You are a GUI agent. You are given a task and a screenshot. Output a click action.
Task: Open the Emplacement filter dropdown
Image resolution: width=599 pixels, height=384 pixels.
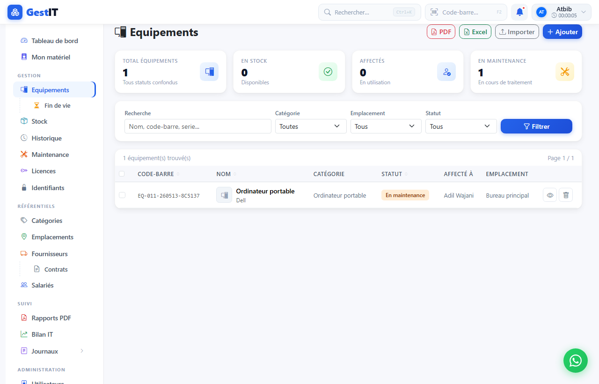click(386, 126)
